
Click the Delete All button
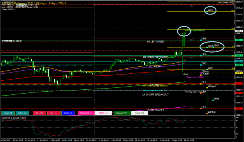coord(22,113)
